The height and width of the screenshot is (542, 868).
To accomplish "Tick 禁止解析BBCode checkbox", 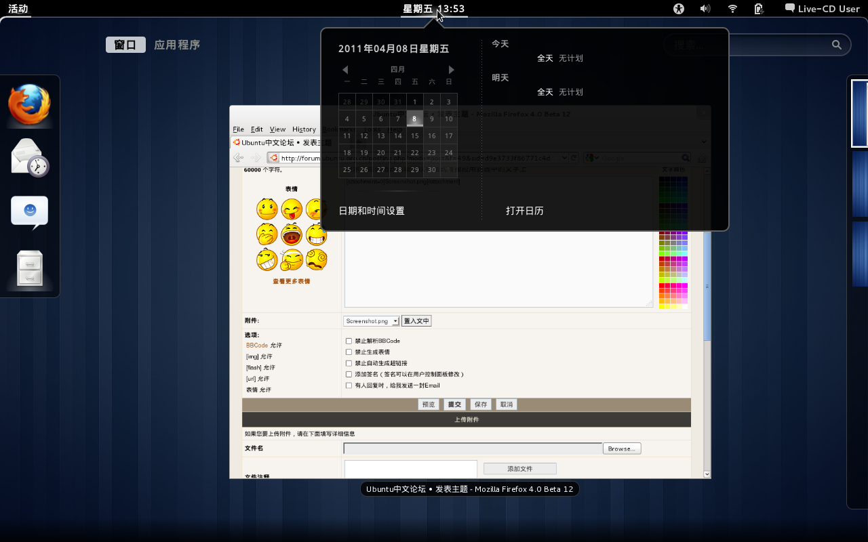I will (x=349, y=341).
